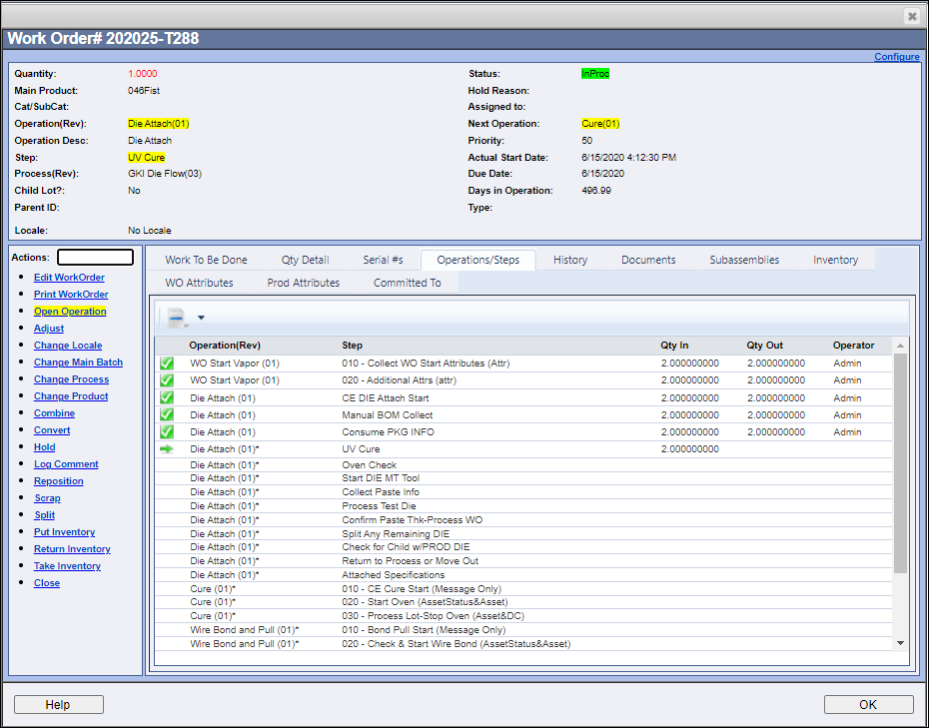
Task: Select the Qty Detail tab
Action: pyautogui.click(x=305, y=259)
